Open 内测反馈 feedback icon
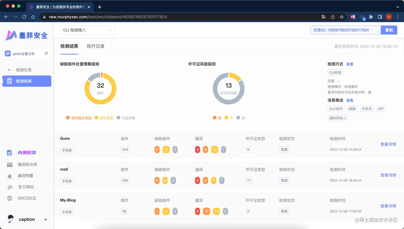 pyautogui.click(x=10, y=153)
